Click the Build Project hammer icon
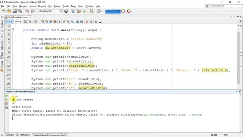Viewport: 243px width, 137px height. point(73,11)
